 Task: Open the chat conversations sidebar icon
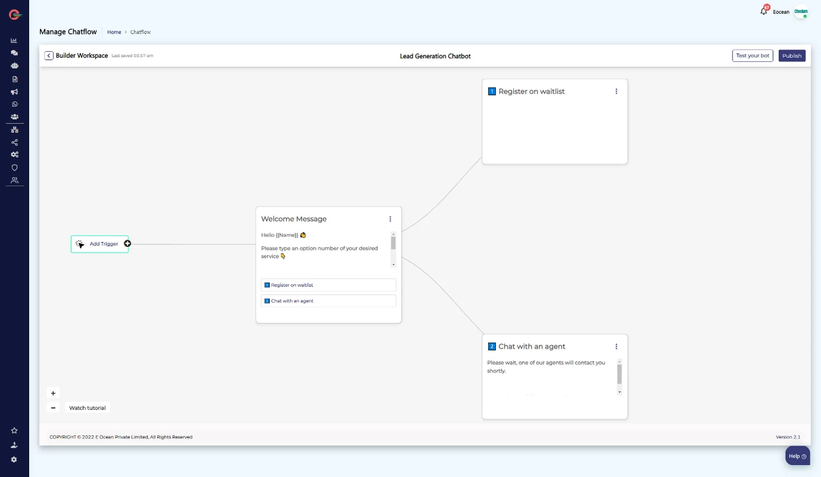pyautogui.click(x=14, y=53)
